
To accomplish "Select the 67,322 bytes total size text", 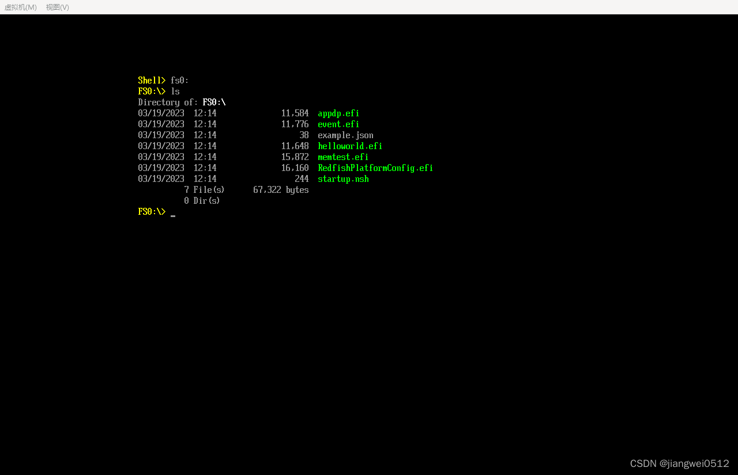I will 281,189.
